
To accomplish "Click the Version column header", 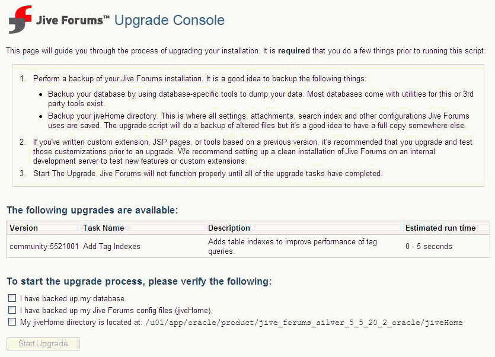I will tap(23, 228).
